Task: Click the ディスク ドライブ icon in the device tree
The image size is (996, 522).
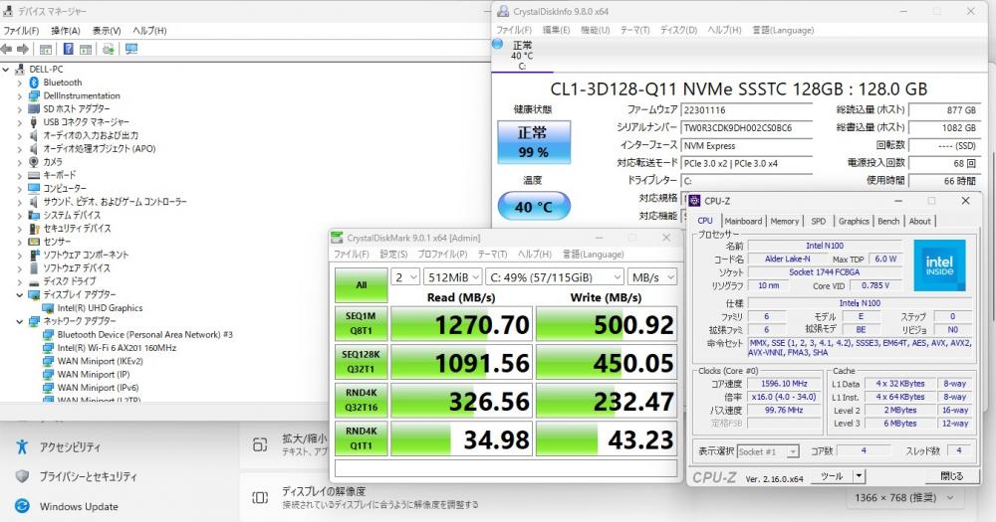Action: point(34,281)
